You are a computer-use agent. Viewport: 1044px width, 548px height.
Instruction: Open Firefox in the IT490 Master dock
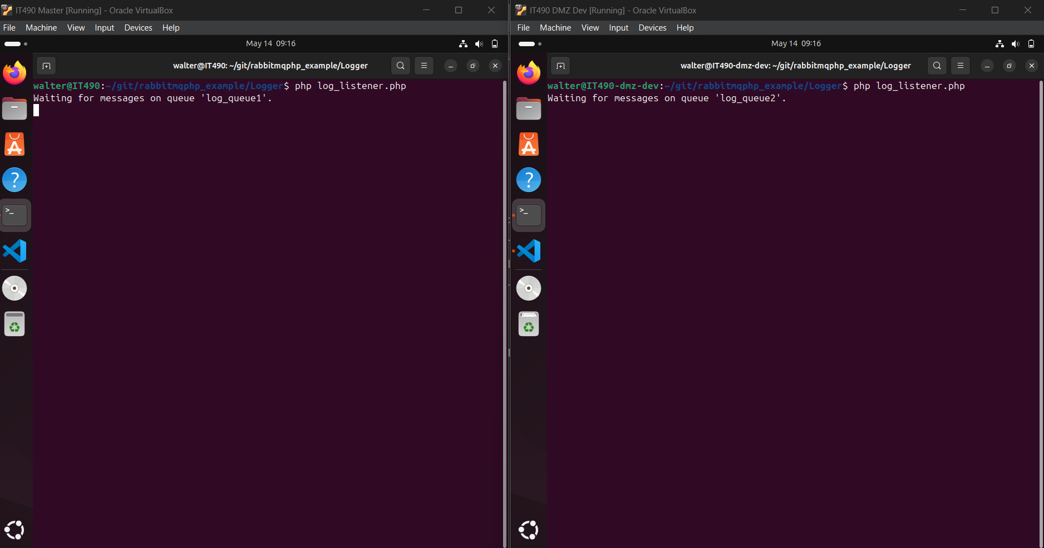(x=14, y=73)
